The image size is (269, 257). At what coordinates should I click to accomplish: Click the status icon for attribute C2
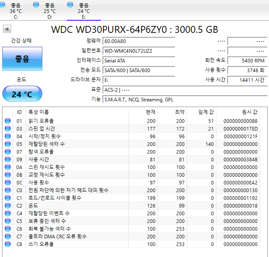(8, 206)
